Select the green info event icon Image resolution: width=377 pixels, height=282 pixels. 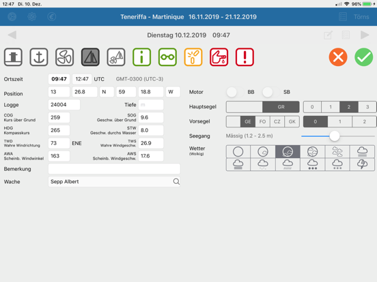tap(141, 57)
